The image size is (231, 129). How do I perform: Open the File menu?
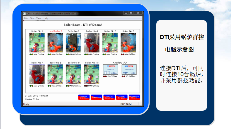tap(26, 18)
